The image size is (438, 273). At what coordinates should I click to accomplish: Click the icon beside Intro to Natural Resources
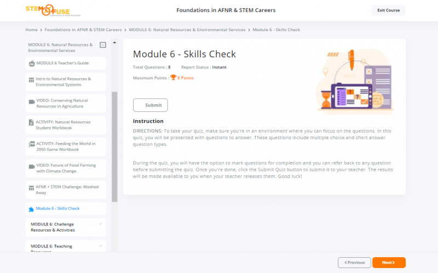click(x=31, y=80)
